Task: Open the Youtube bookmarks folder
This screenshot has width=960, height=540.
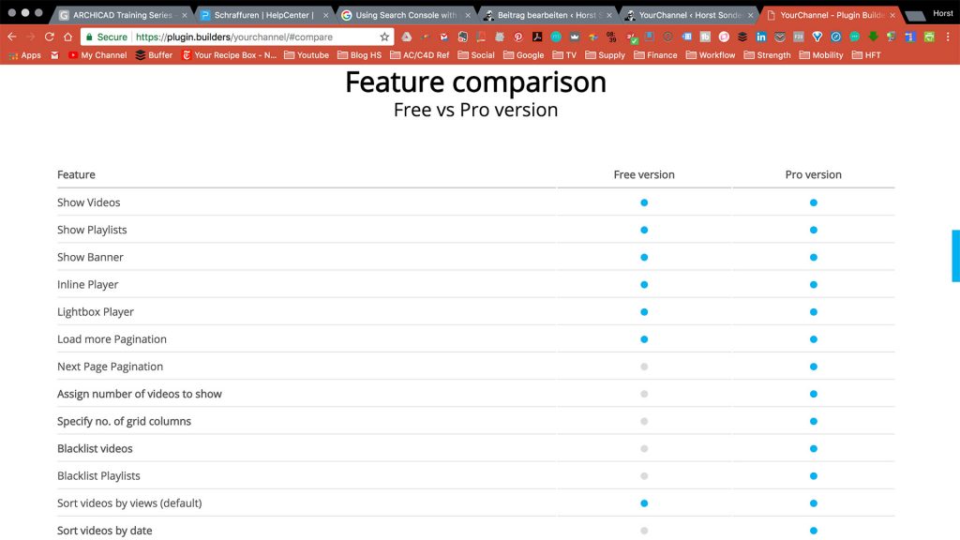Action: 307,54
